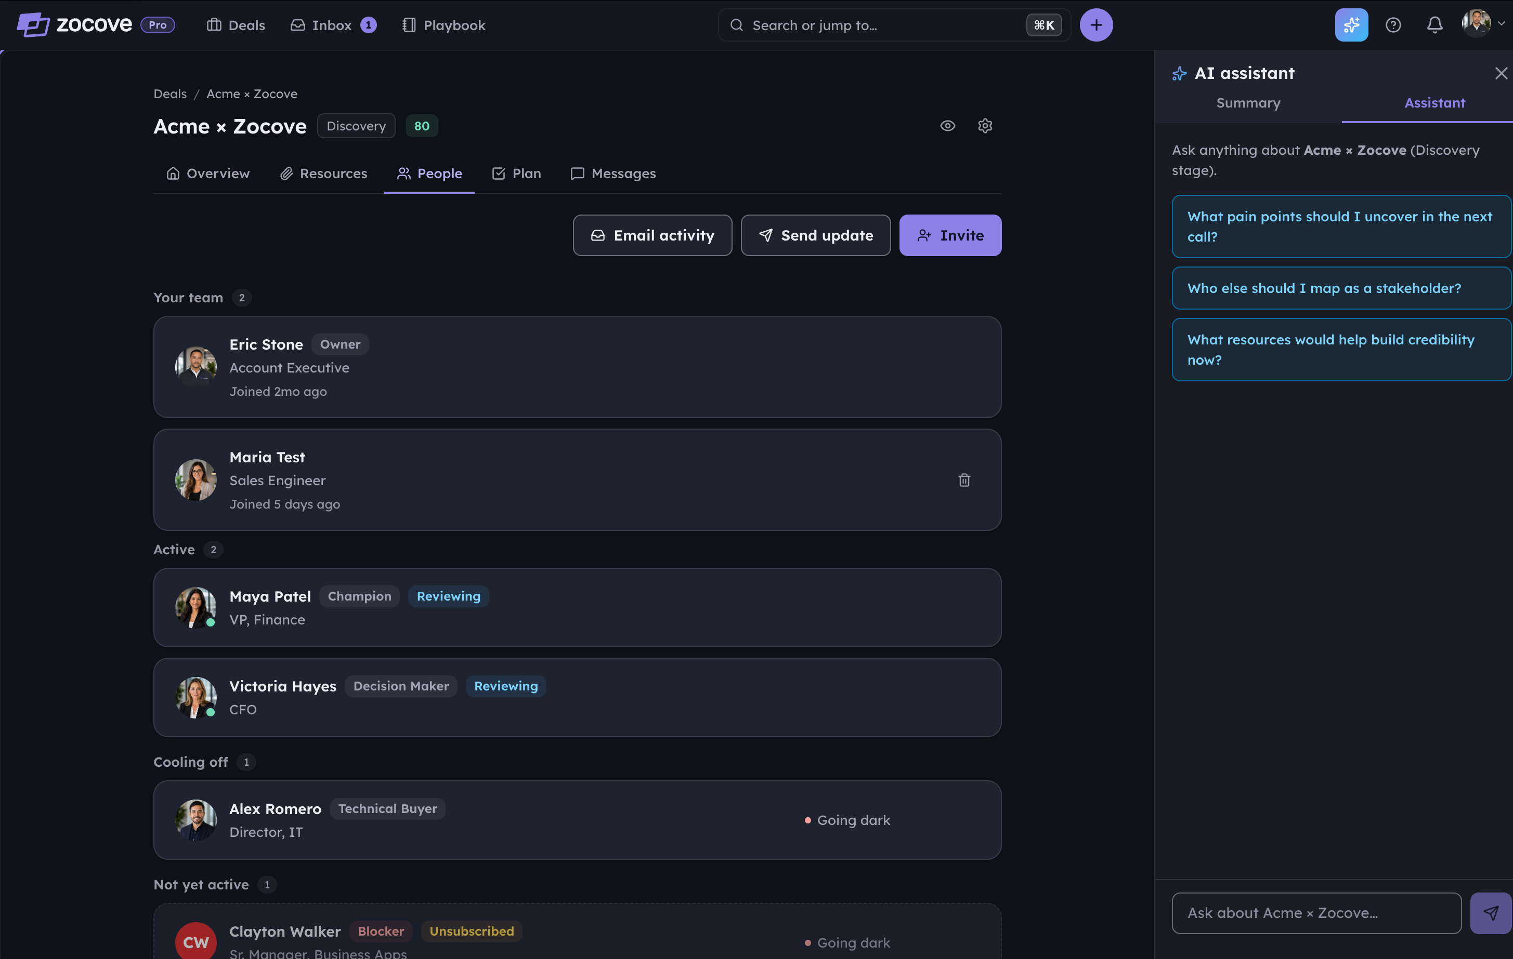Click the Send update button

point(816,235)
